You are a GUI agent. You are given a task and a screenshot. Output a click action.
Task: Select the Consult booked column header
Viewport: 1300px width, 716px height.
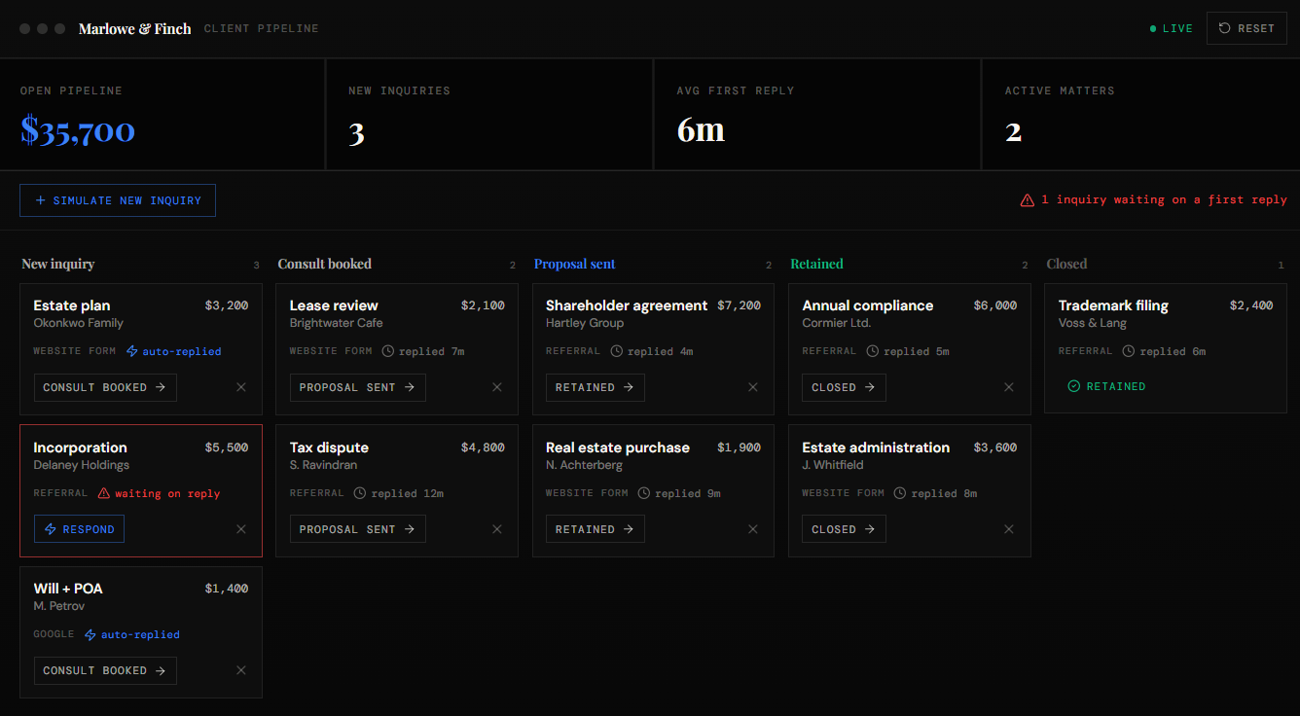(x=325, y=264)
